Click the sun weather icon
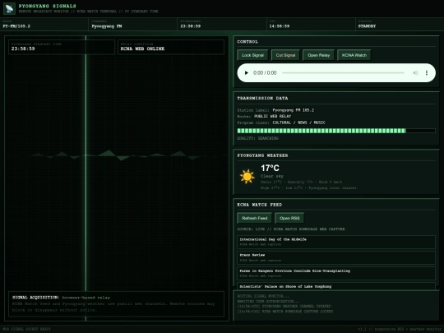 tap(247, 177)
